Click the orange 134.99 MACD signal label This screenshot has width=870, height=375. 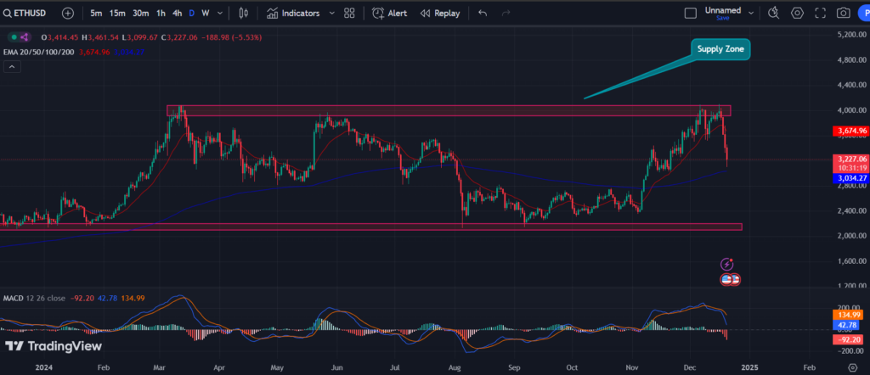tap(849, 315)
